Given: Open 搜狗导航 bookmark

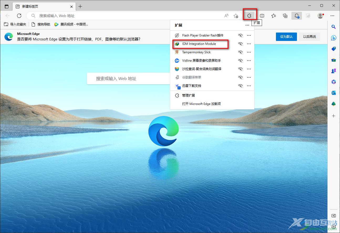Looking at the screenshot, I should point(41,24).
